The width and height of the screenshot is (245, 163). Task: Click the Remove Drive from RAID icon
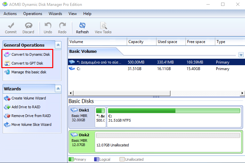(7, 116)
